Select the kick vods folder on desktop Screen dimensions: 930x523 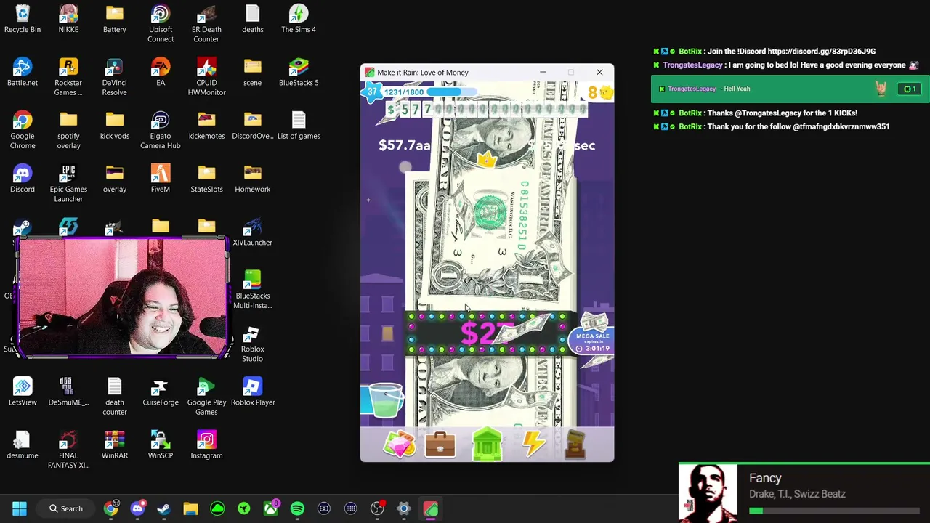pos(114,125)
